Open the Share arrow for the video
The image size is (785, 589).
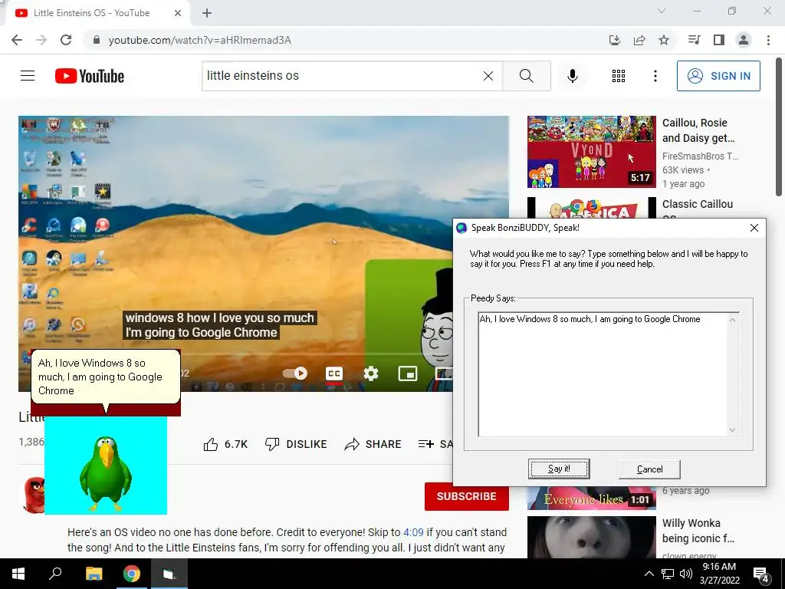click(x=373, y=444)
